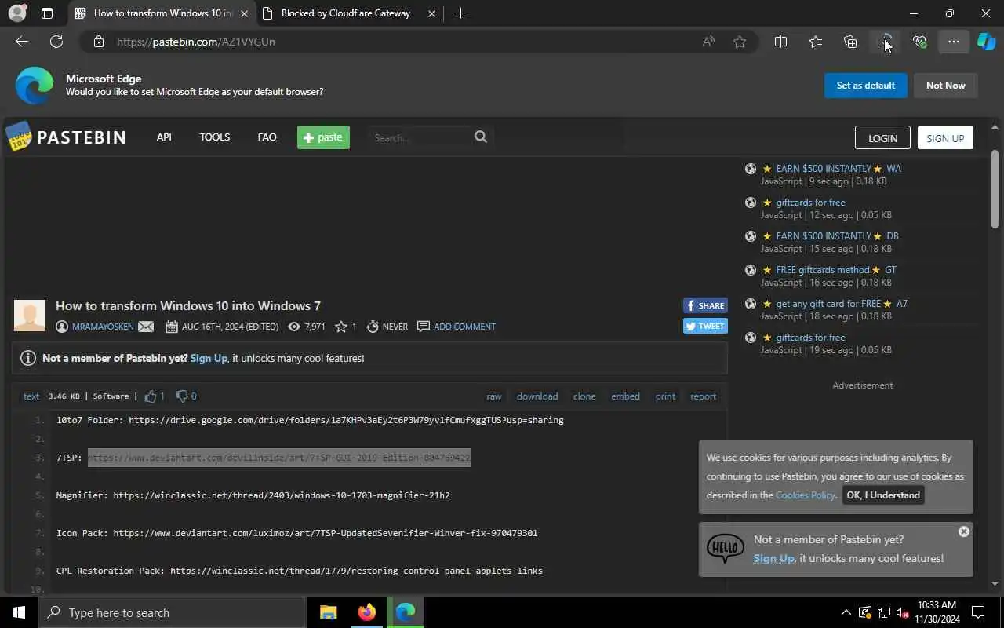
Task: Open the TOOLS menu item
Action: tap(214, 137)
